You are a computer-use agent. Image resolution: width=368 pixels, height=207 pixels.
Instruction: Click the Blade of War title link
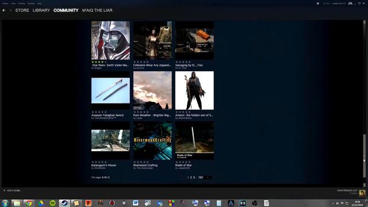click(183, 165)
